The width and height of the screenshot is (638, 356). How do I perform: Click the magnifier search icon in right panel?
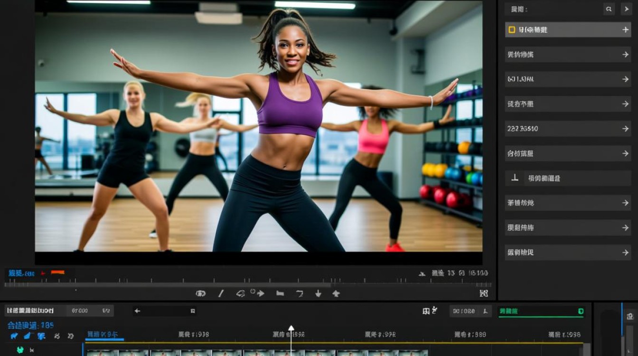pos(609,9)
